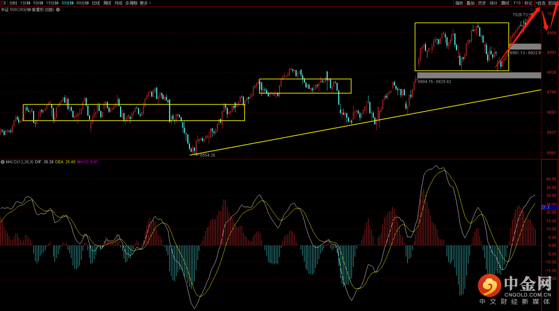This screenshot has width=559, height=311.
Task: Expand the 更多 periods menu
Action: (144, 3)
